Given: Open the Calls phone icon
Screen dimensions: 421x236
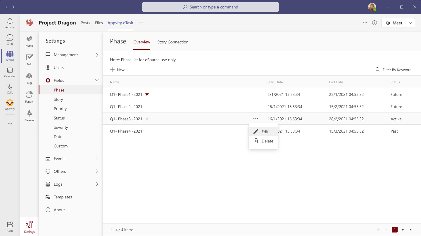Looking at the screenshot, I should [10, 89].
